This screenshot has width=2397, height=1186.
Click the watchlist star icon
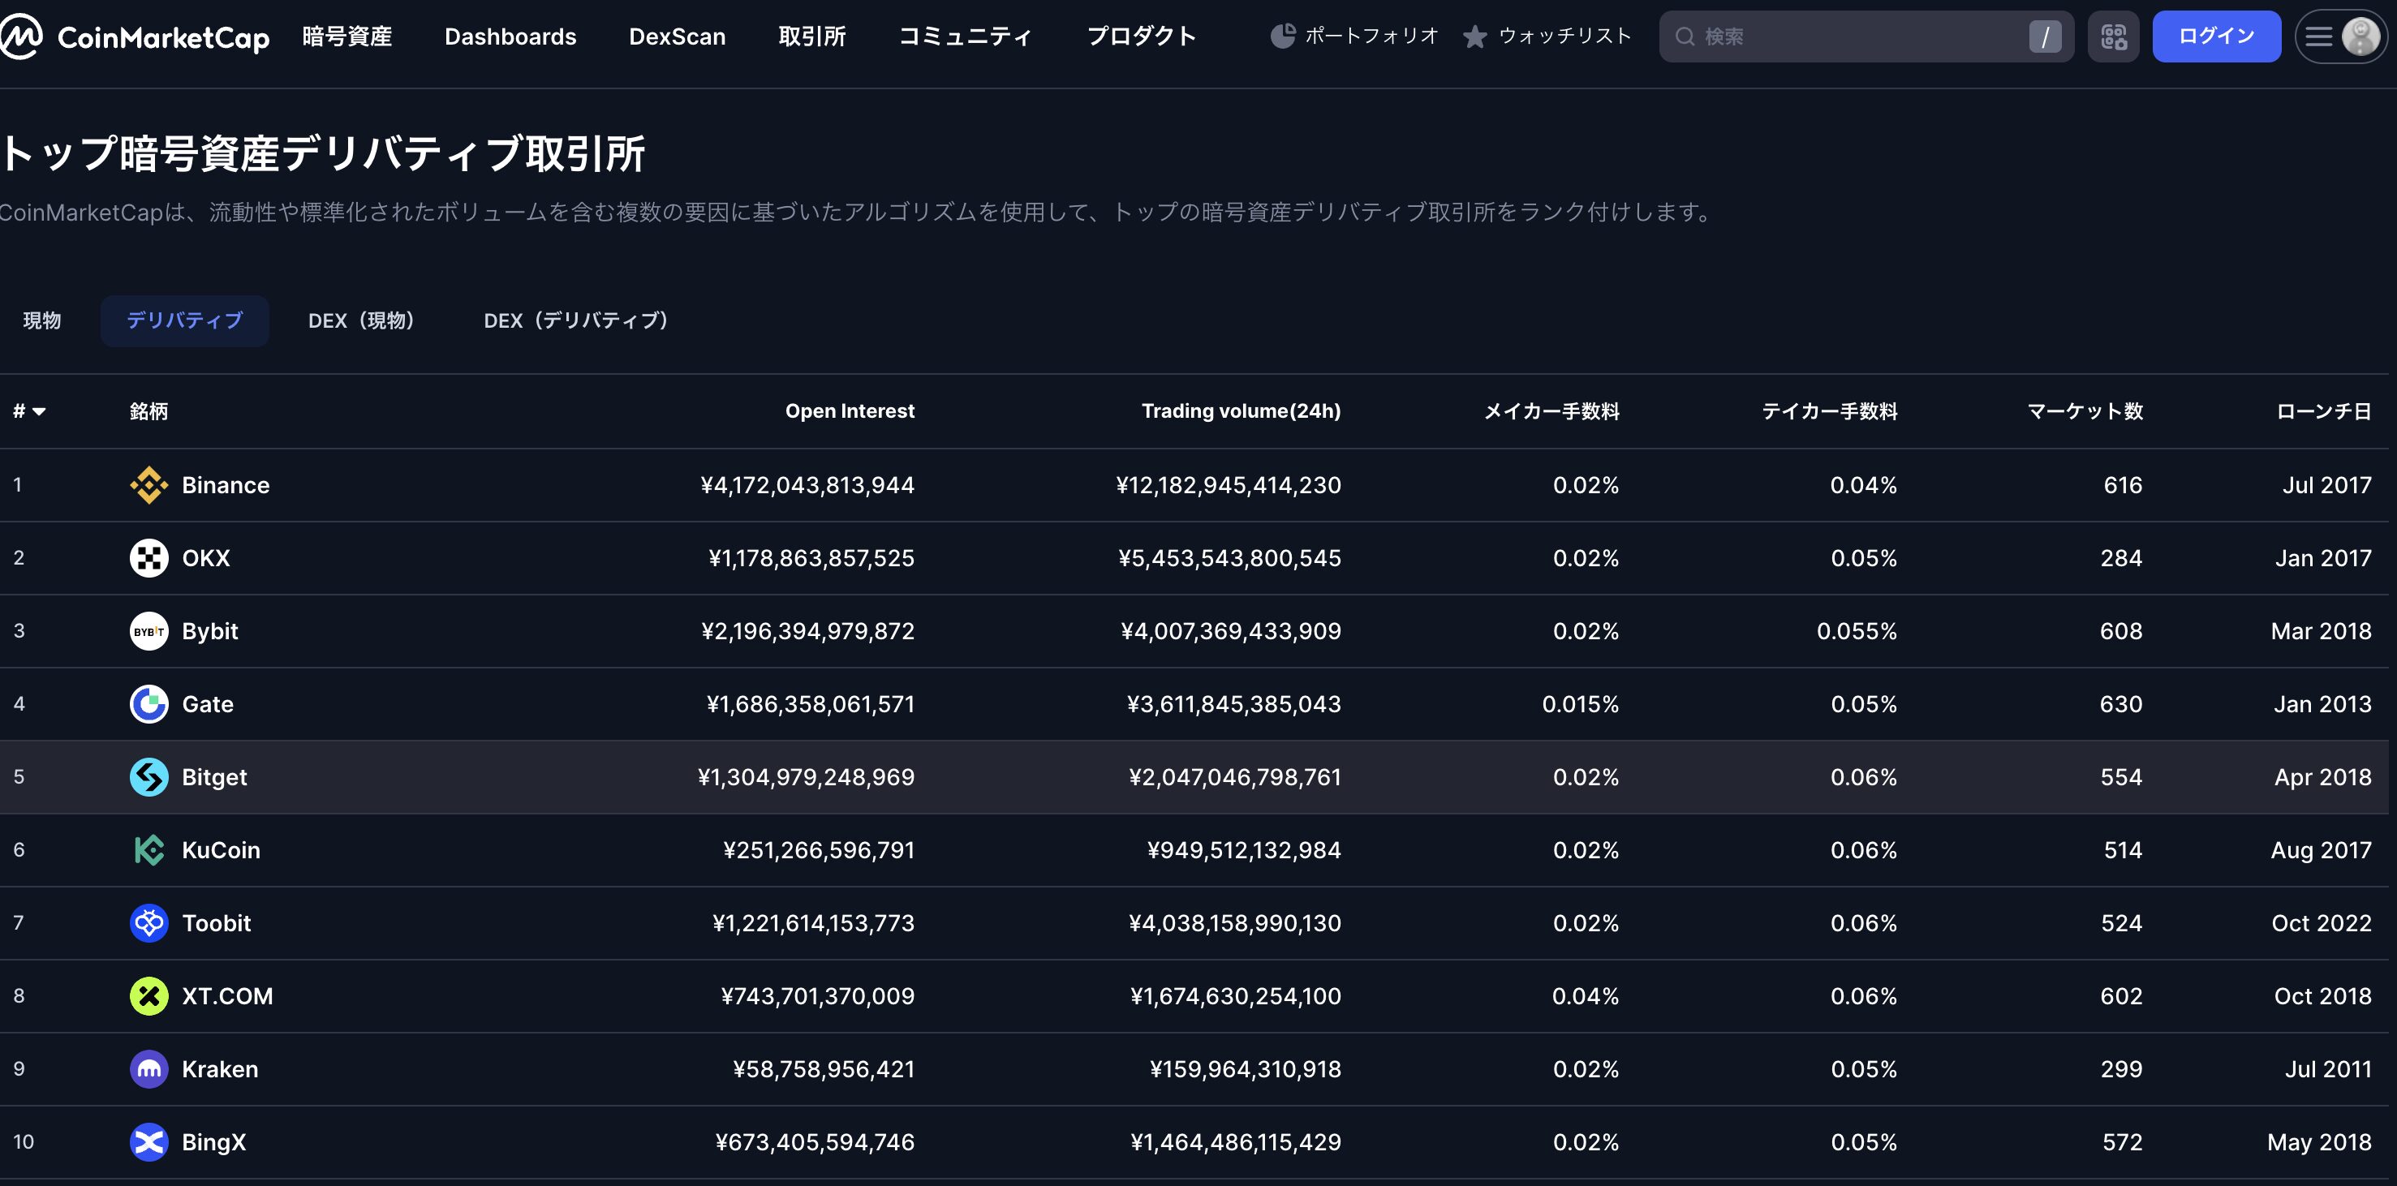[x=1475, y=37]
